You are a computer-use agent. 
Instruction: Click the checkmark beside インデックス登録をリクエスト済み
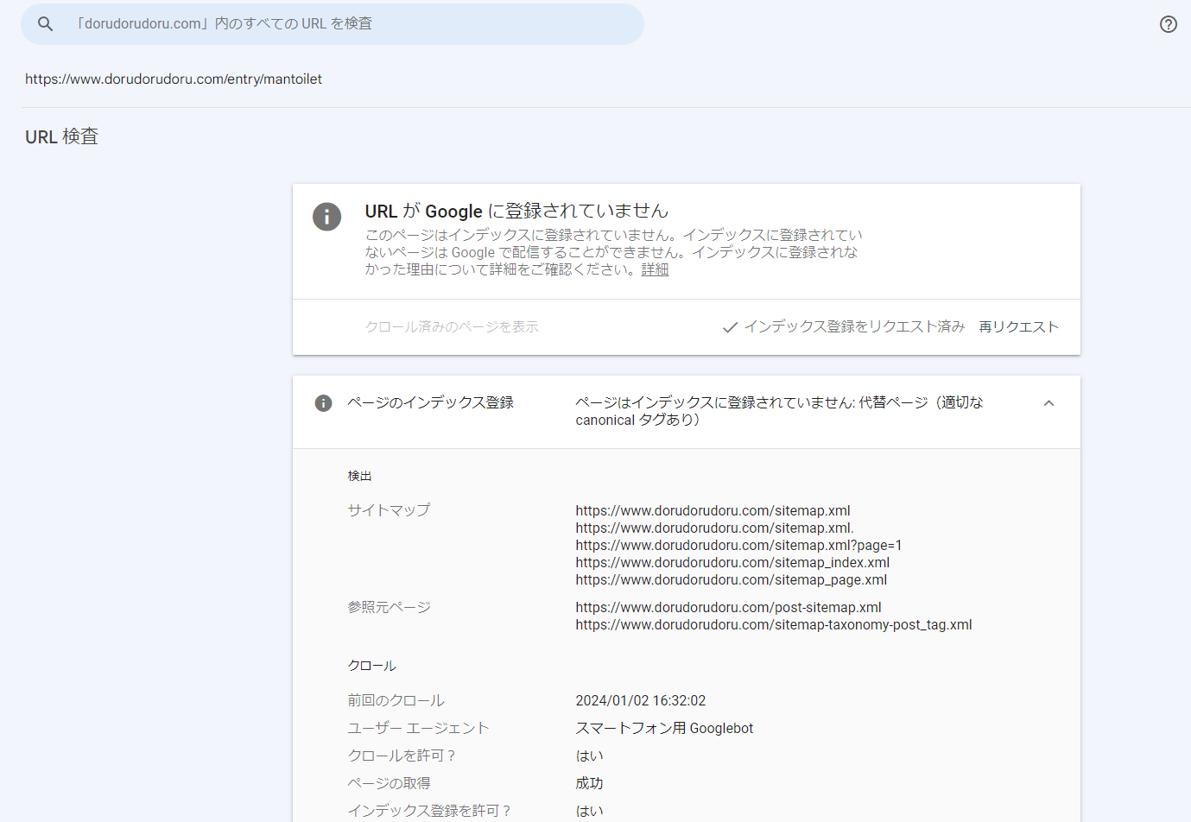click(730, 327)
